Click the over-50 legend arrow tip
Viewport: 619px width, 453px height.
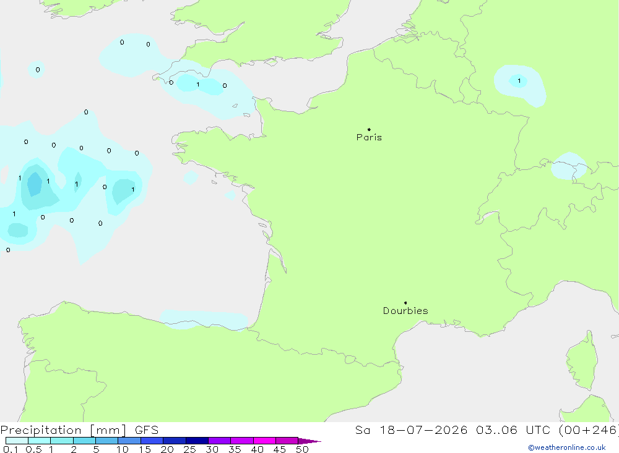coord(310,441)
